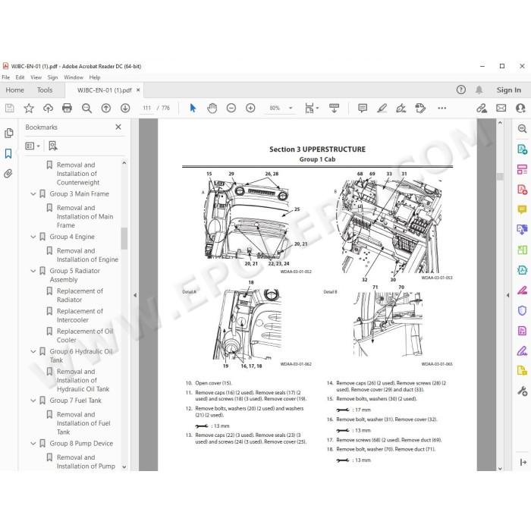Collapse Group 5 Radiator Assembly bookmark

pos(33,271)
